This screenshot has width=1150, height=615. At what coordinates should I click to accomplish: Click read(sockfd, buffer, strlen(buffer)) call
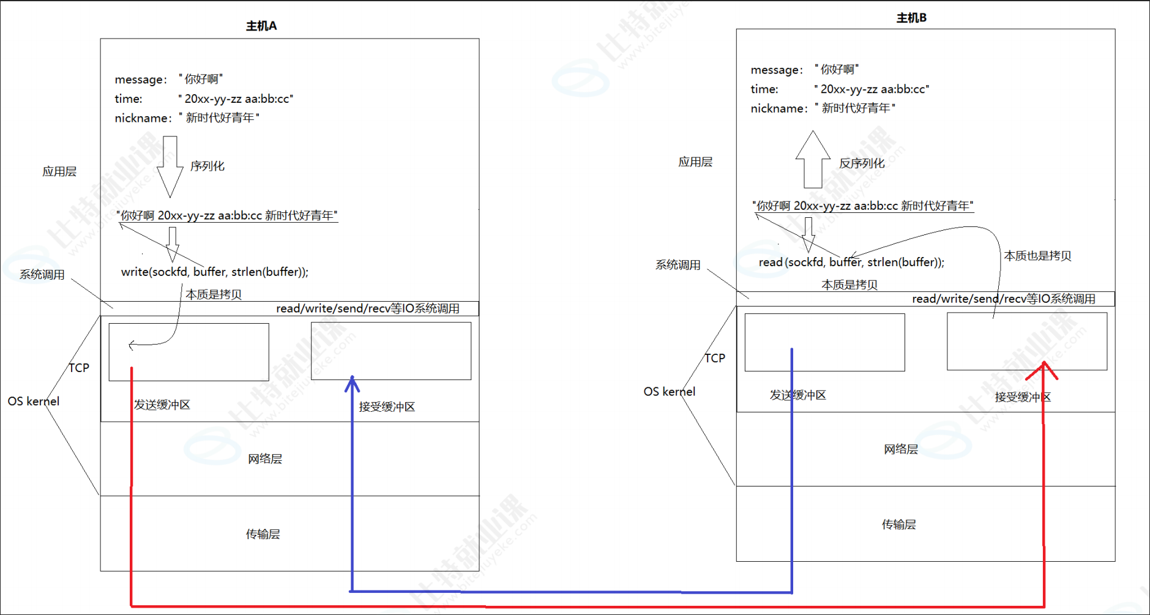851,262
